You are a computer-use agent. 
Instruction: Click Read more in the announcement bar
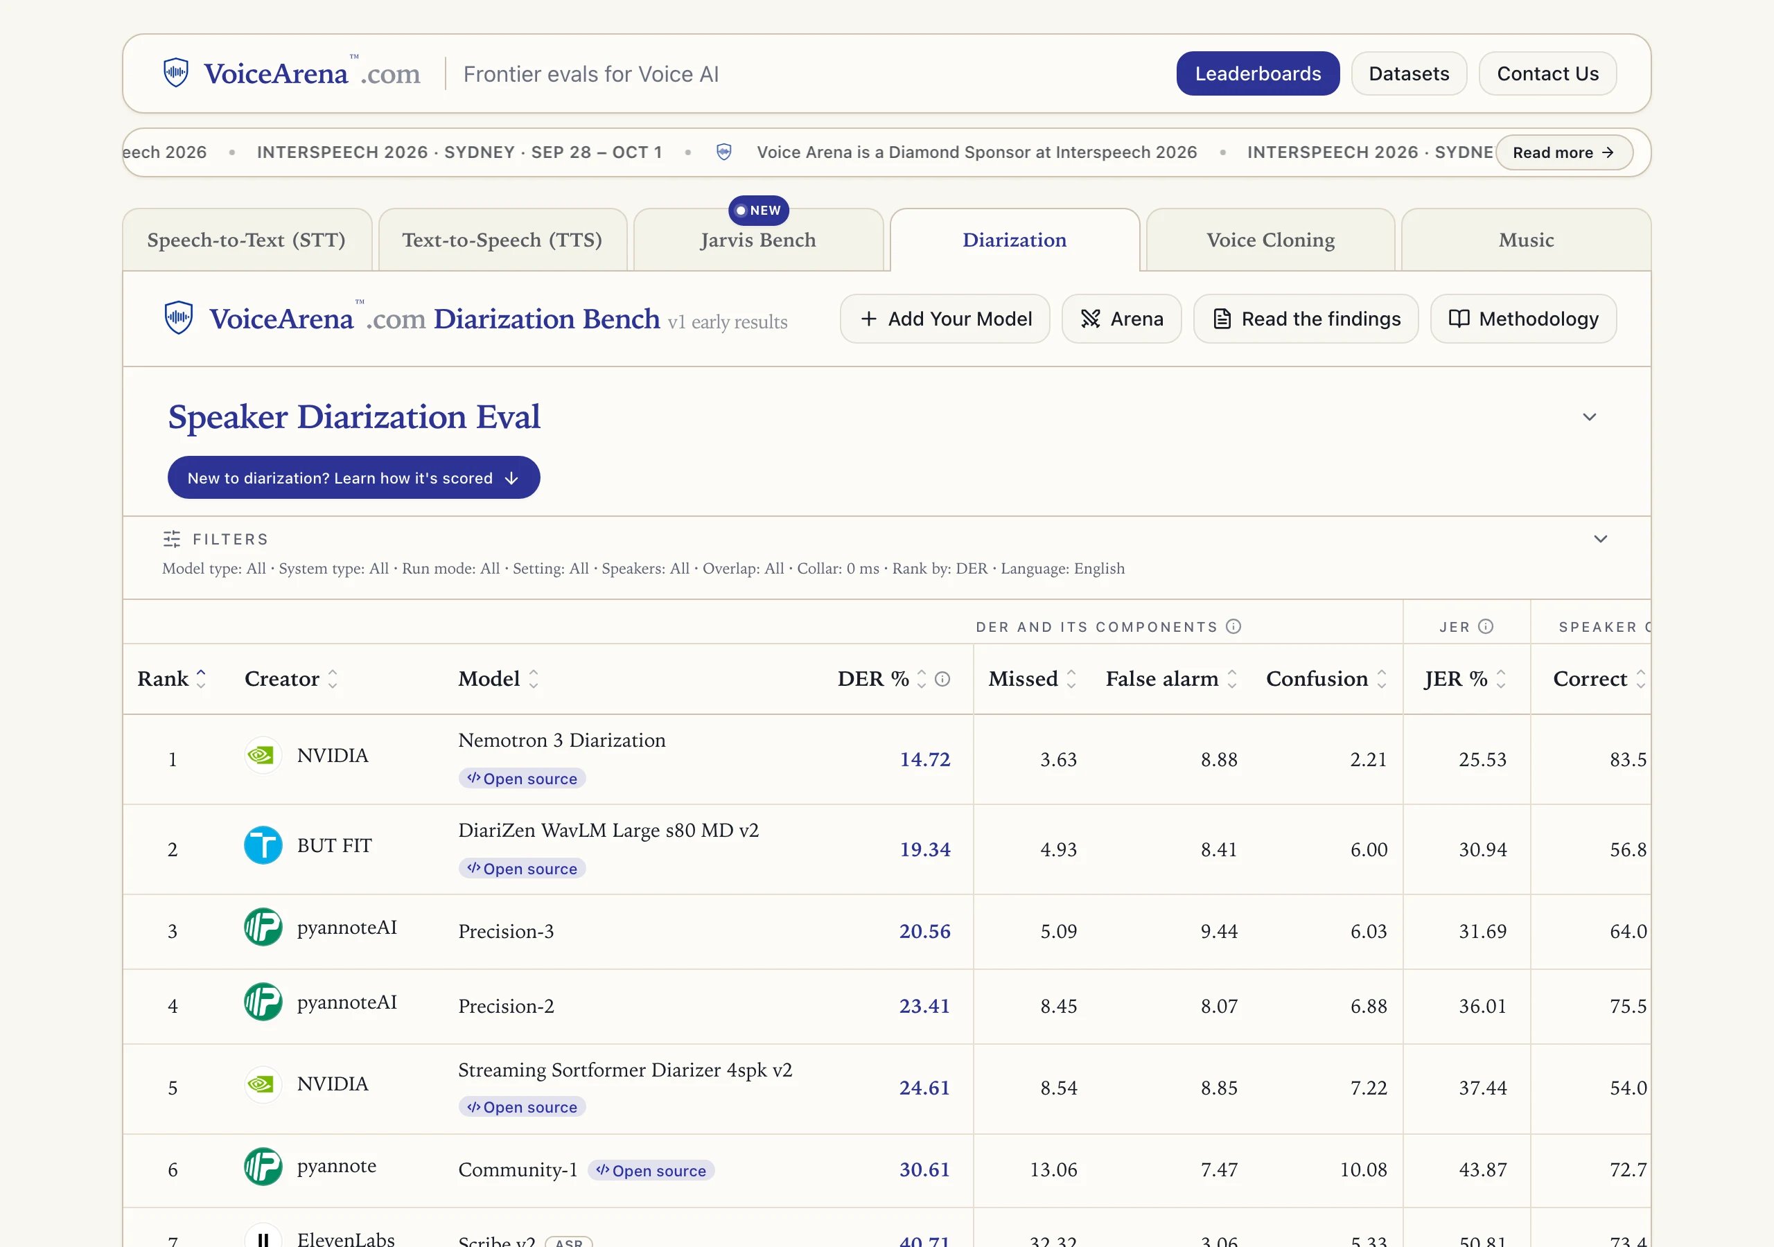pyautogui.click(x=1565, y=153)
